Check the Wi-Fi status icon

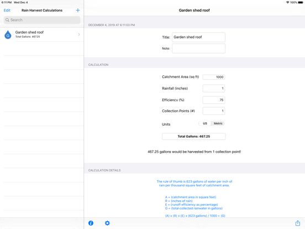(x=287, y=2)
